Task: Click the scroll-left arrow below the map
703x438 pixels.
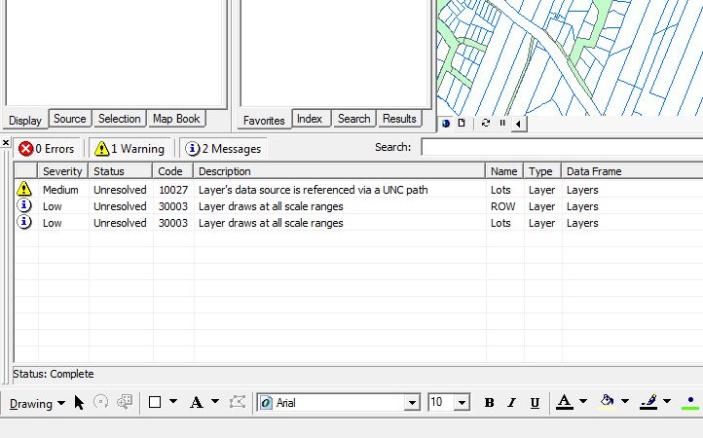Action: pyautogui.click(x=519, y=124)
